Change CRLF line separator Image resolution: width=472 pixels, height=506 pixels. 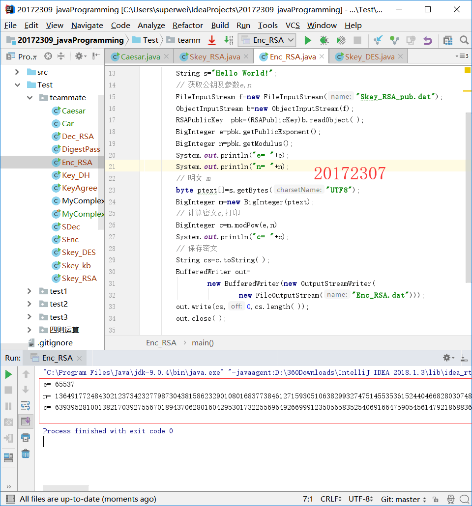tap(331, 499)
